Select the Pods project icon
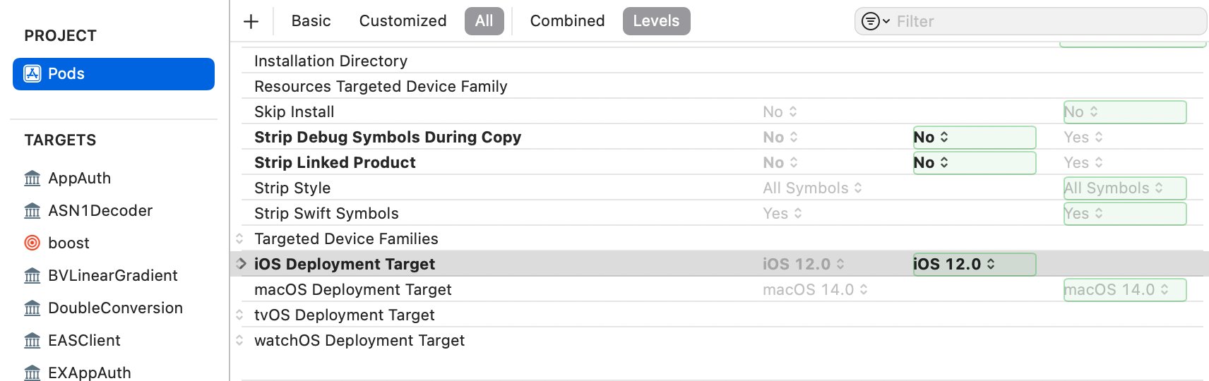Viewport: 1209px width, 381px height. (32, 74)
